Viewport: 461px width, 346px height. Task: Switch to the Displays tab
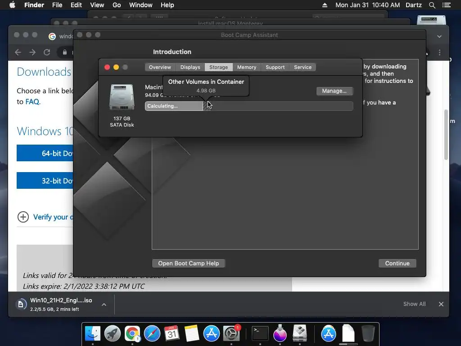190,67
